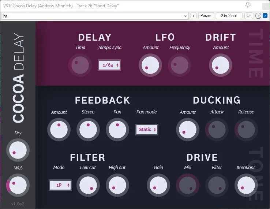
Task: Click the Wet level knob
Action: [x=18, y=185]
